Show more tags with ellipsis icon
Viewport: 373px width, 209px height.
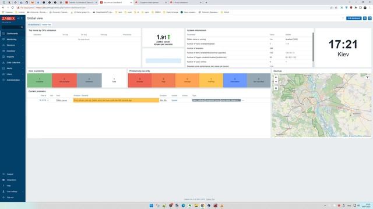[243, 100]
